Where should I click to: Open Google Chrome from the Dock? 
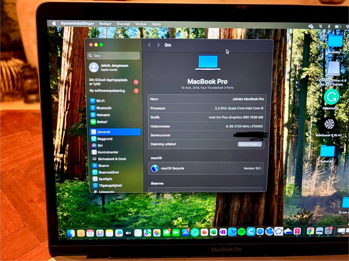click(310, 231)
